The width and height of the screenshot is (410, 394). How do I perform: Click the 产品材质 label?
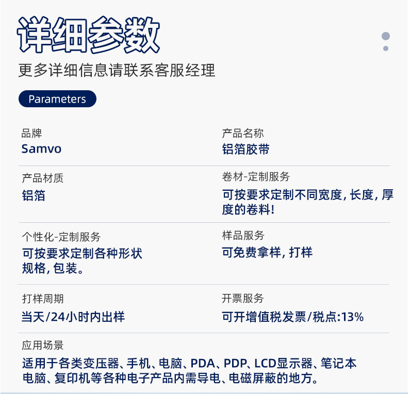(x=43, y=178)
